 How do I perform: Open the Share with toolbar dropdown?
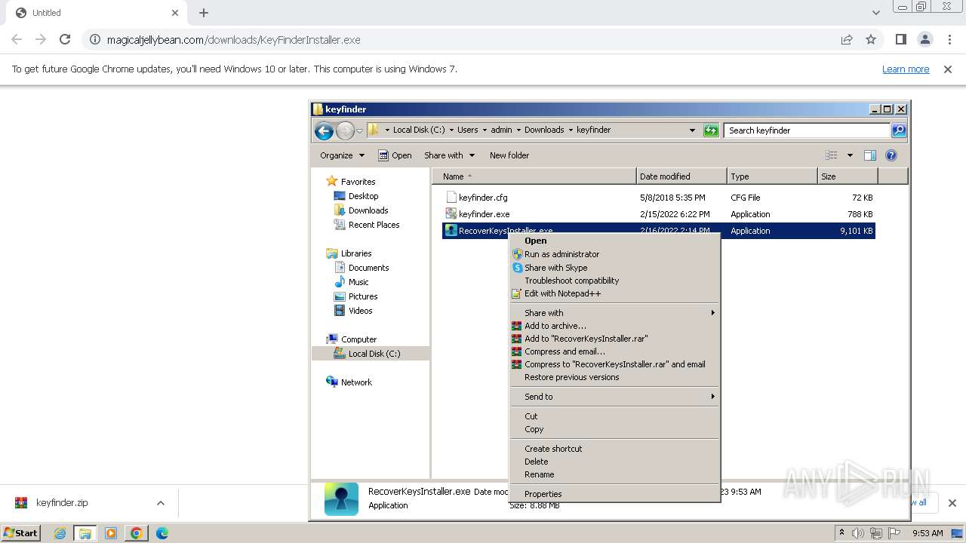click(x=449, y=155)
